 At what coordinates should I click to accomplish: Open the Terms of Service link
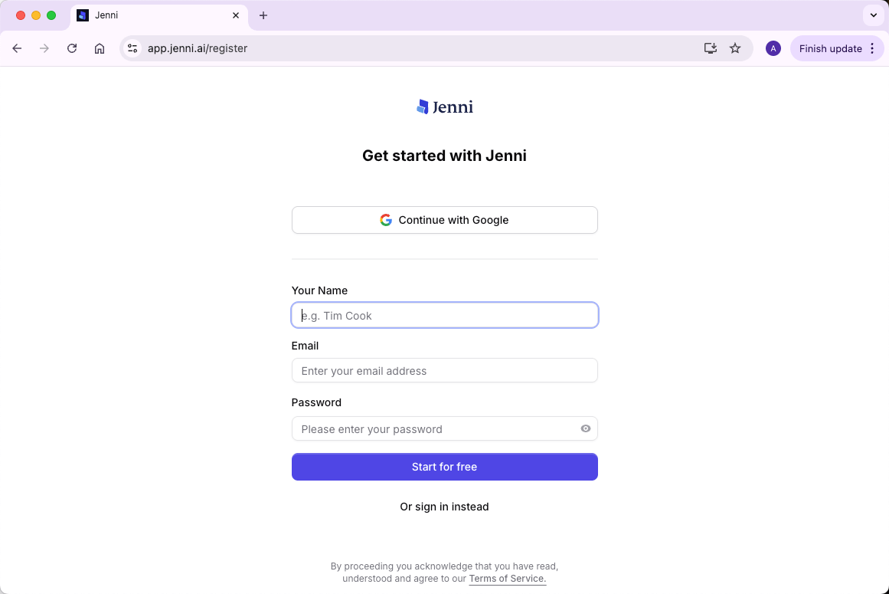coord(507,579)
